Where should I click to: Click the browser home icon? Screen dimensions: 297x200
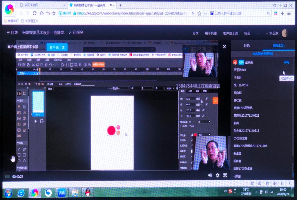[x=41, y=13]
